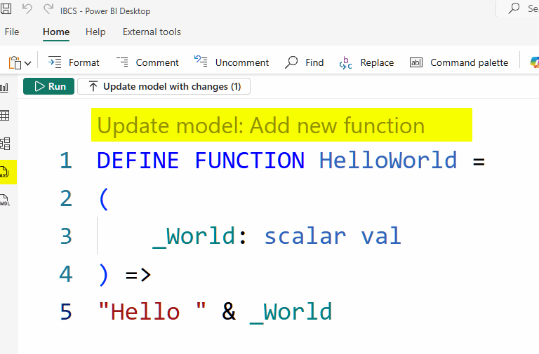Screen dimensions: 539x354
Task: Click the DEFINE keyword in editor
Action: 138,161
